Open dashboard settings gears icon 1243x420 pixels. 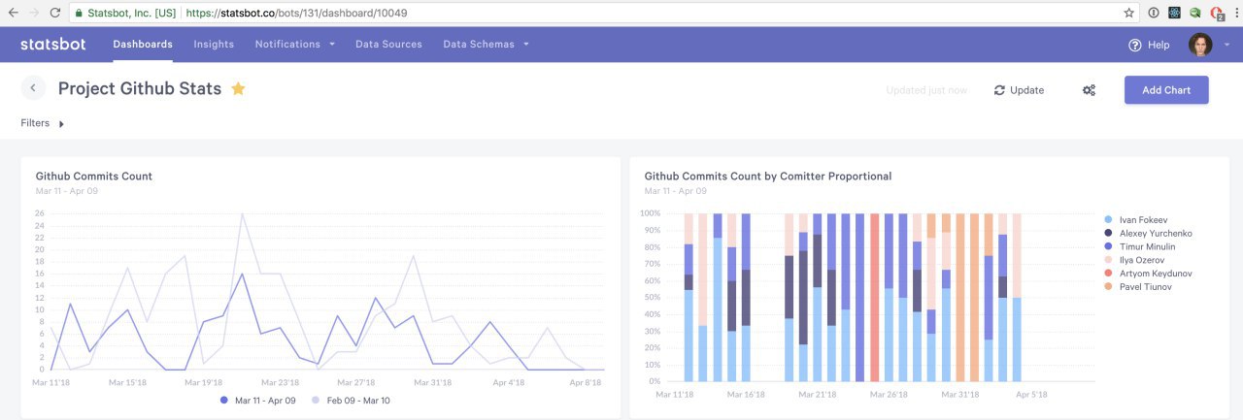click(x=1089, y=90)
